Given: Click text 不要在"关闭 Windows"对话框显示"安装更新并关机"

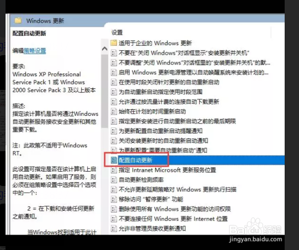Looking at the screenshot, I should click(184, 53).
